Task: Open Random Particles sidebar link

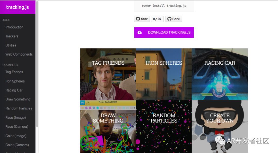Action: click(x=19, y=108)
